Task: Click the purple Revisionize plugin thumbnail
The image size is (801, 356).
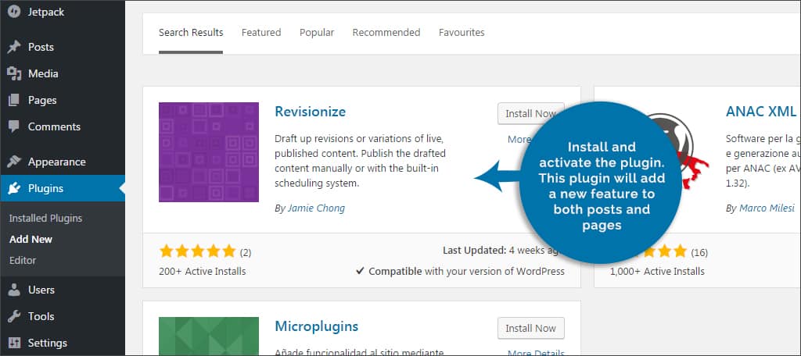Action: [x=208, y=152]
